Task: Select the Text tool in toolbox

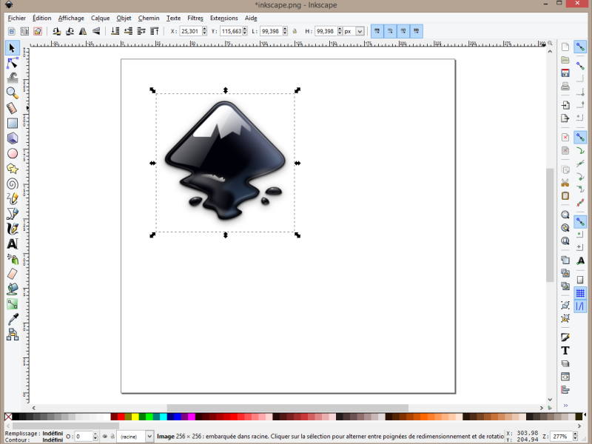Action: (13, 244)
